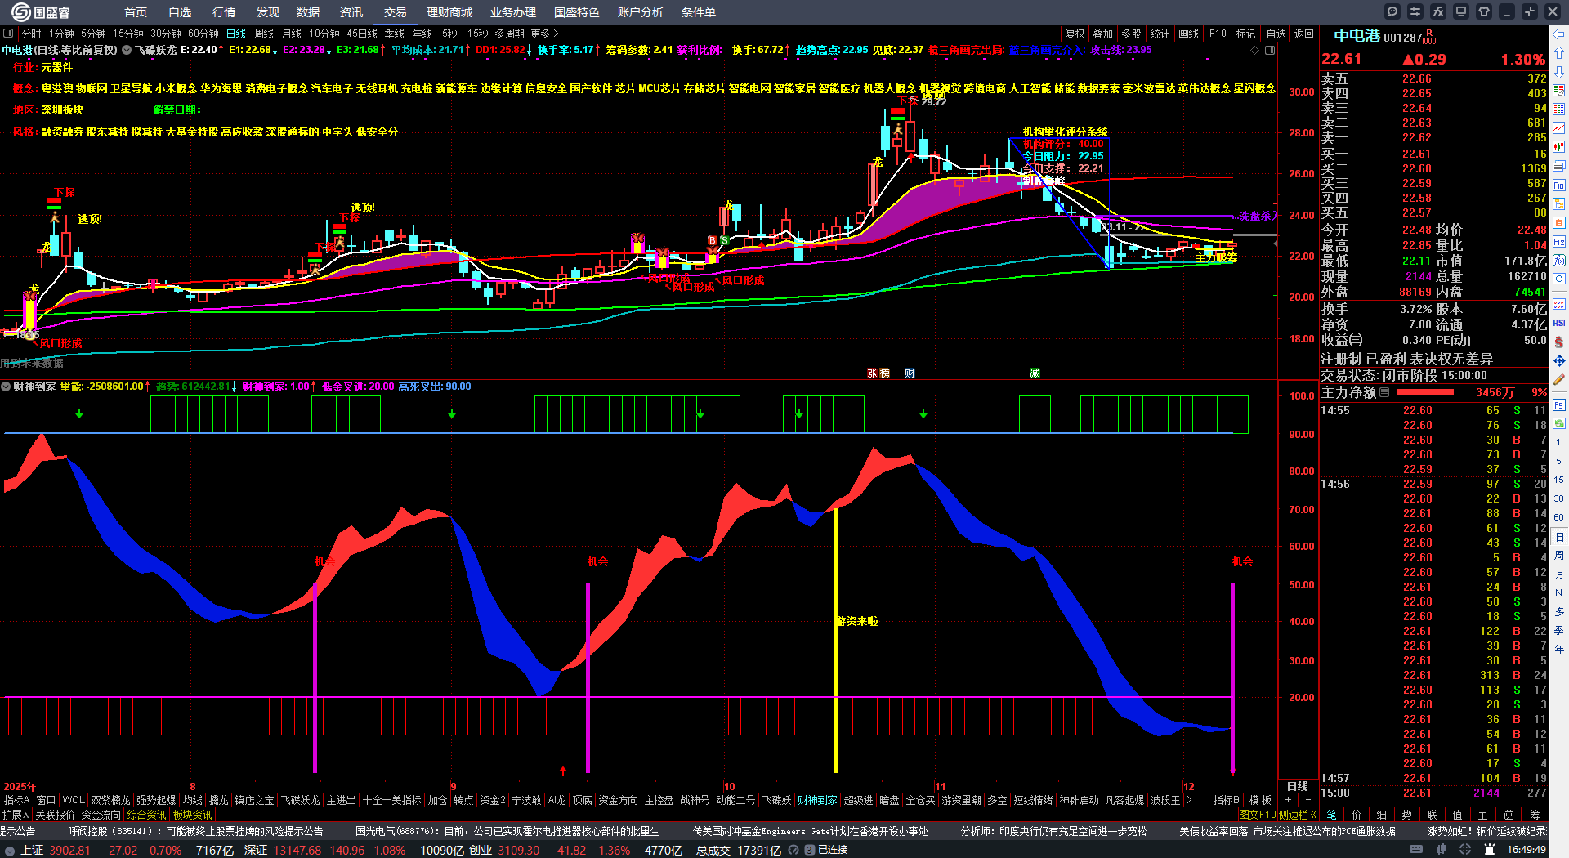Expand the 扩展 panel at bottom left
This screenshot has width=1569, height=858.
click(16, 815)
